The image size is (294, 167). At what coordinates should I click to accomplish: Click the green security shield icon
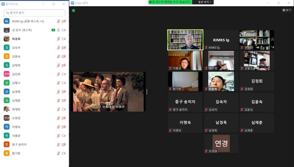point(73,11)
